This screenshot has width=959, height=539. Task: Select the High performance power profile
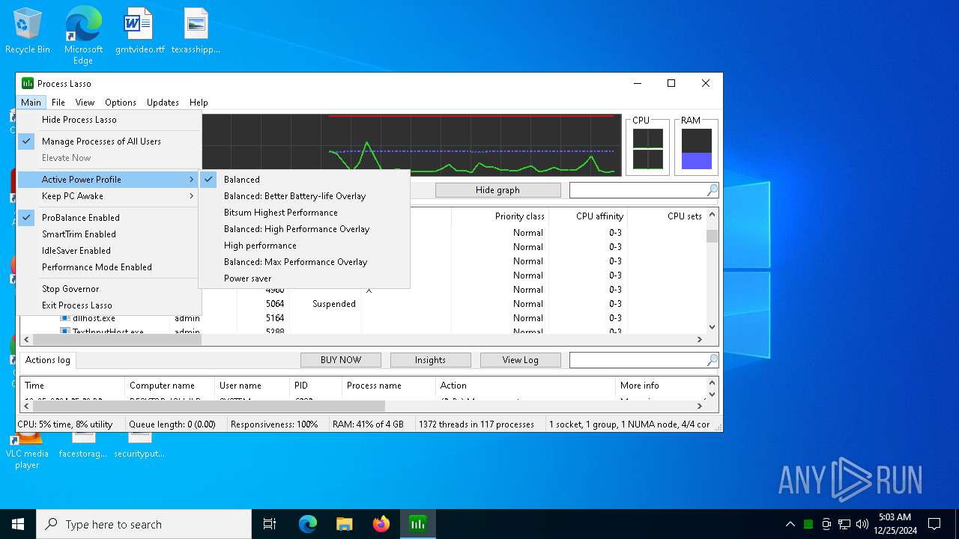pyautogui.click(x=304, y=246)
